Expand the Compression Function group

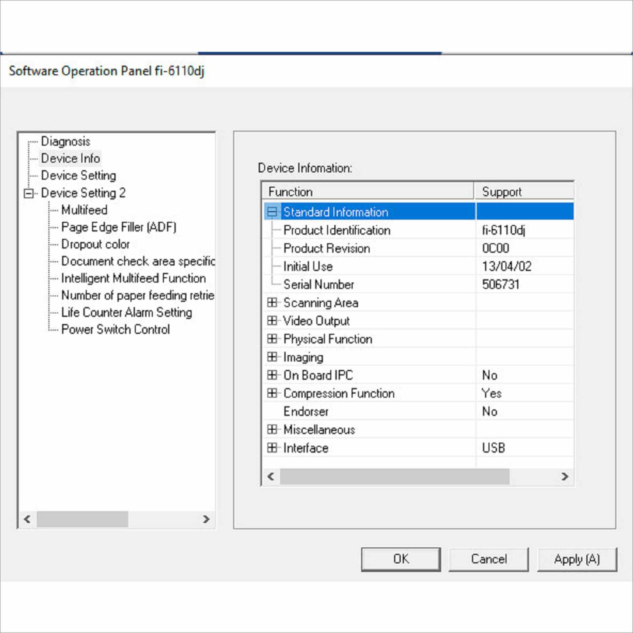pos(272,393)
